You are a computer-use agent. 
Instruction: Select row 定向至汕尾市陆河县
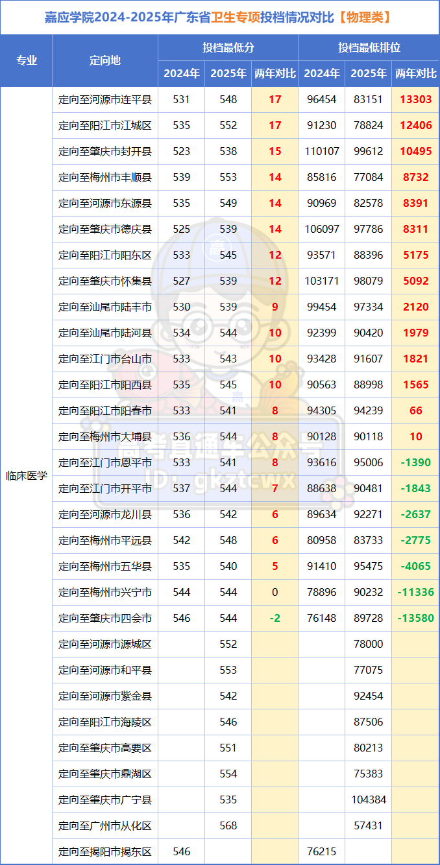pos(246,333)
